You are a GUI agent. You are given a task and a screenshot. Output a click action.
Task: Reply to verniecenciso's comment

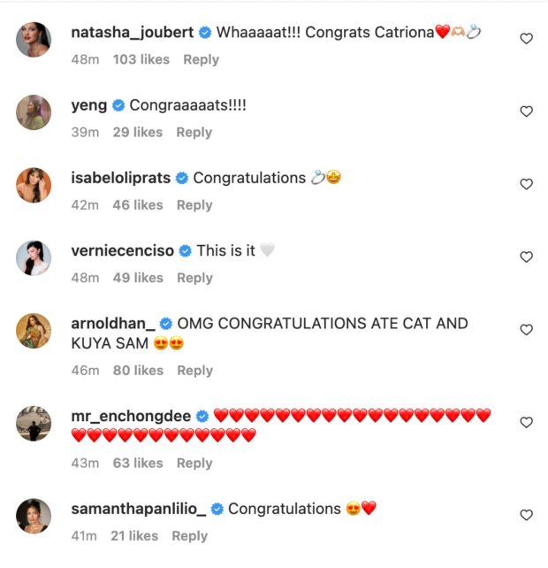194,277
